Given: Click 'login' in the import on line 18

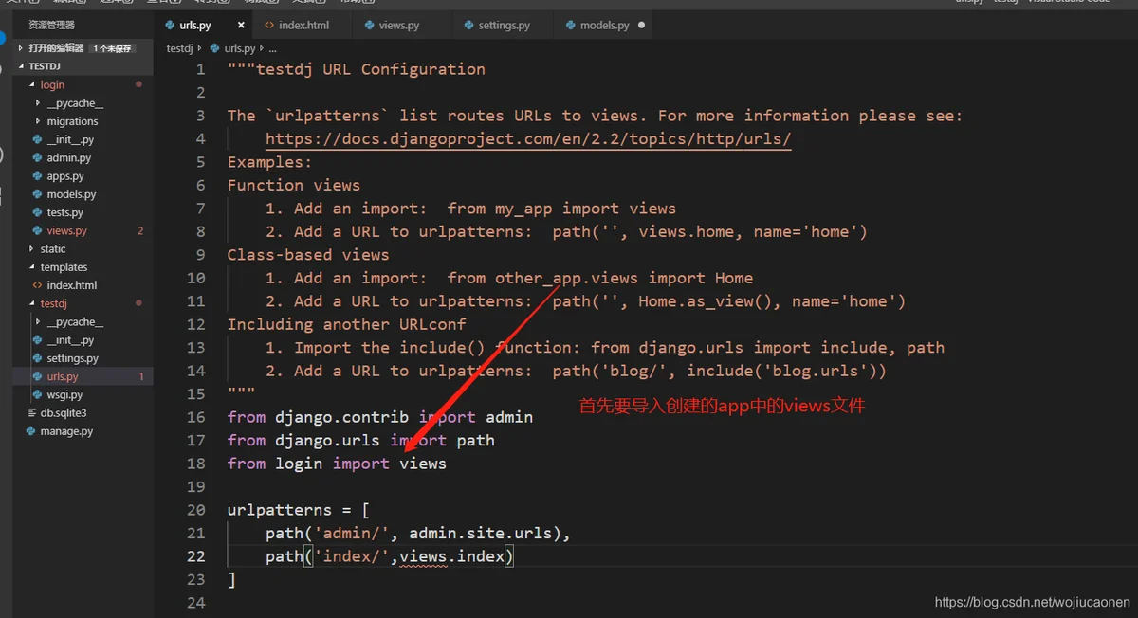Looking at the screenshot, I should pos(299,463).
